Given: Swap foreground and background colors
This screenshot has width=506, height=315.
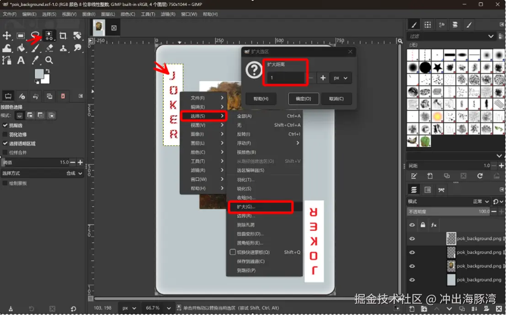Looking at the screenshot, I should click(48, 71).
